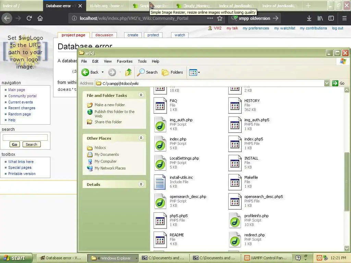Image resolution: width=351 pixels, height=263 pixels.
Task: Open Firefox hamburger menu
Action: tap(344, 18)
